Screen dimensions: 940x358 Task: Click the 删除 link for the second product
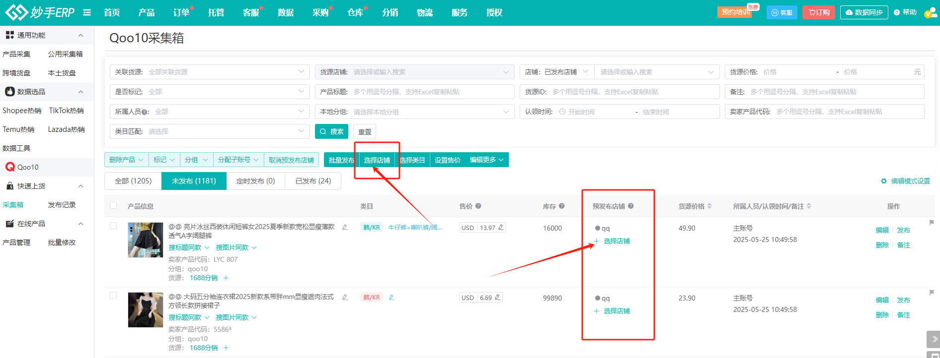coord(882,315)
